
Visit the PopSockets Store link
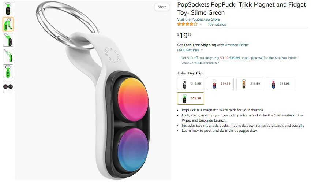198,19
